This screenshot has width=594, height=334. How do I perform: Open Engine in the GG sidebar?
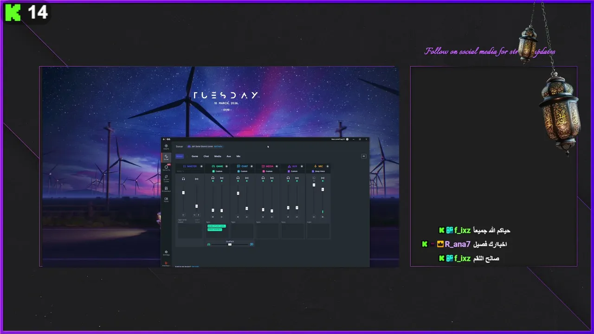pos(166,147)
